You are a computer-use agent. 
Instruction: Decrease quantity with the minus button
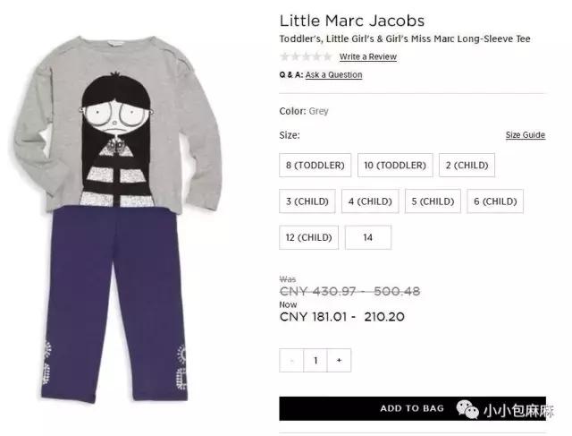pyautogui.click(x=291, y=360)
